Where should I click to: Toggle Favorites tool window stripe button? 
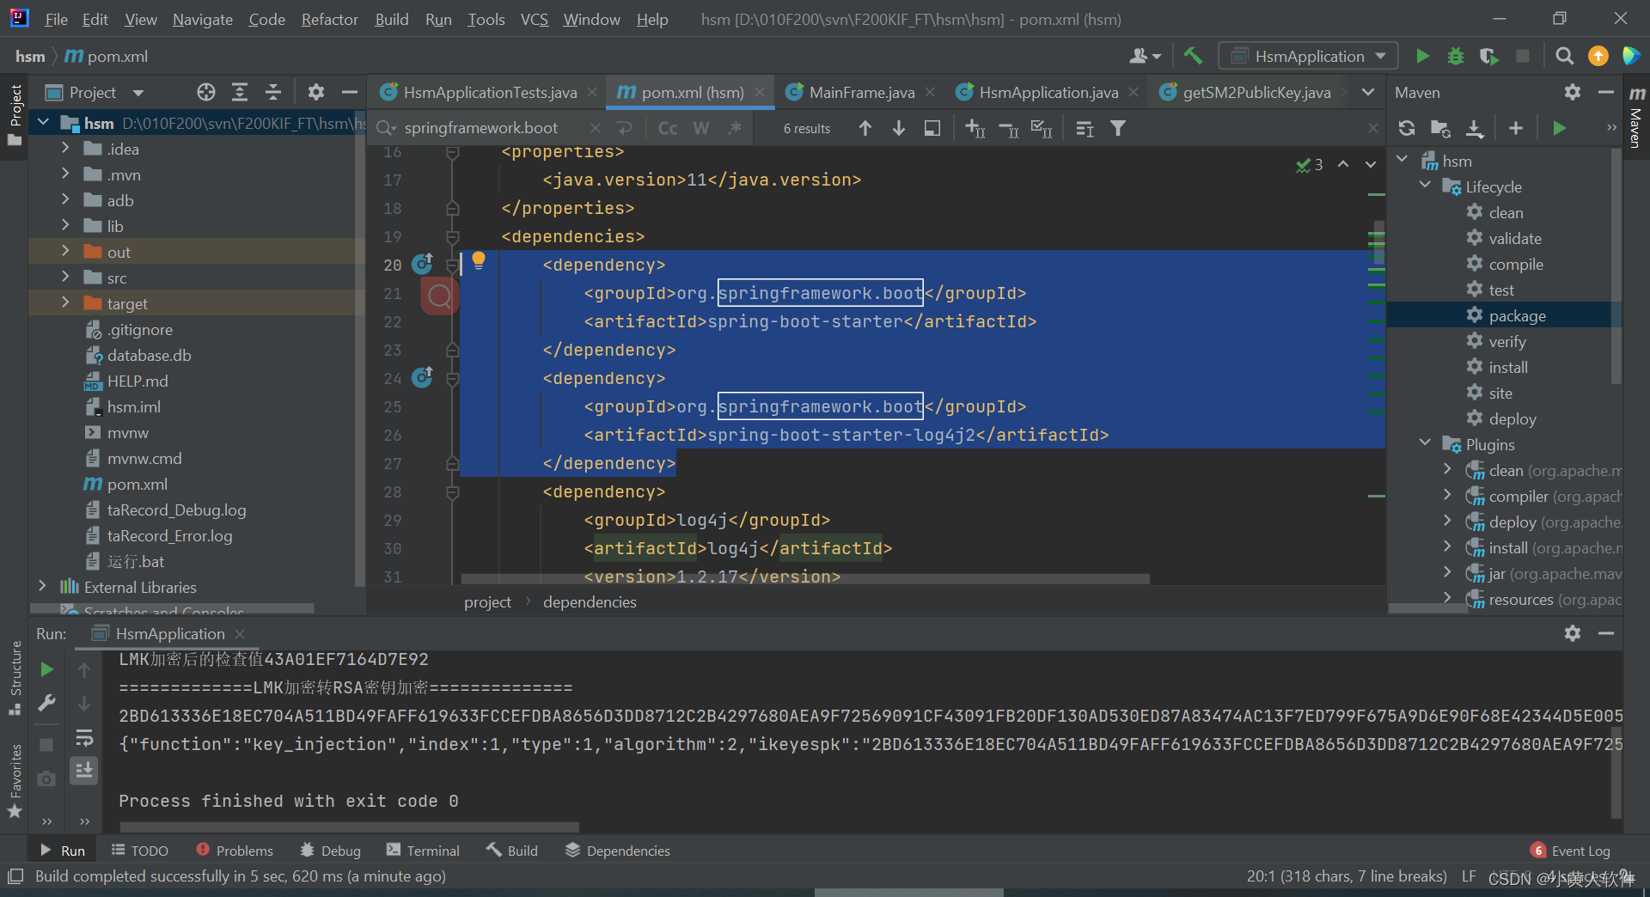[x=15, y=780]
